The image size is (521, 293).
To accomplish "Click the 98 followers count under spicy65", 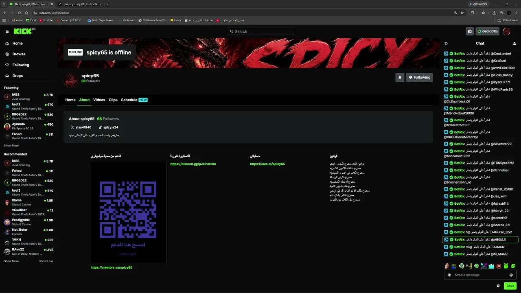I will (x=91, y=81).
